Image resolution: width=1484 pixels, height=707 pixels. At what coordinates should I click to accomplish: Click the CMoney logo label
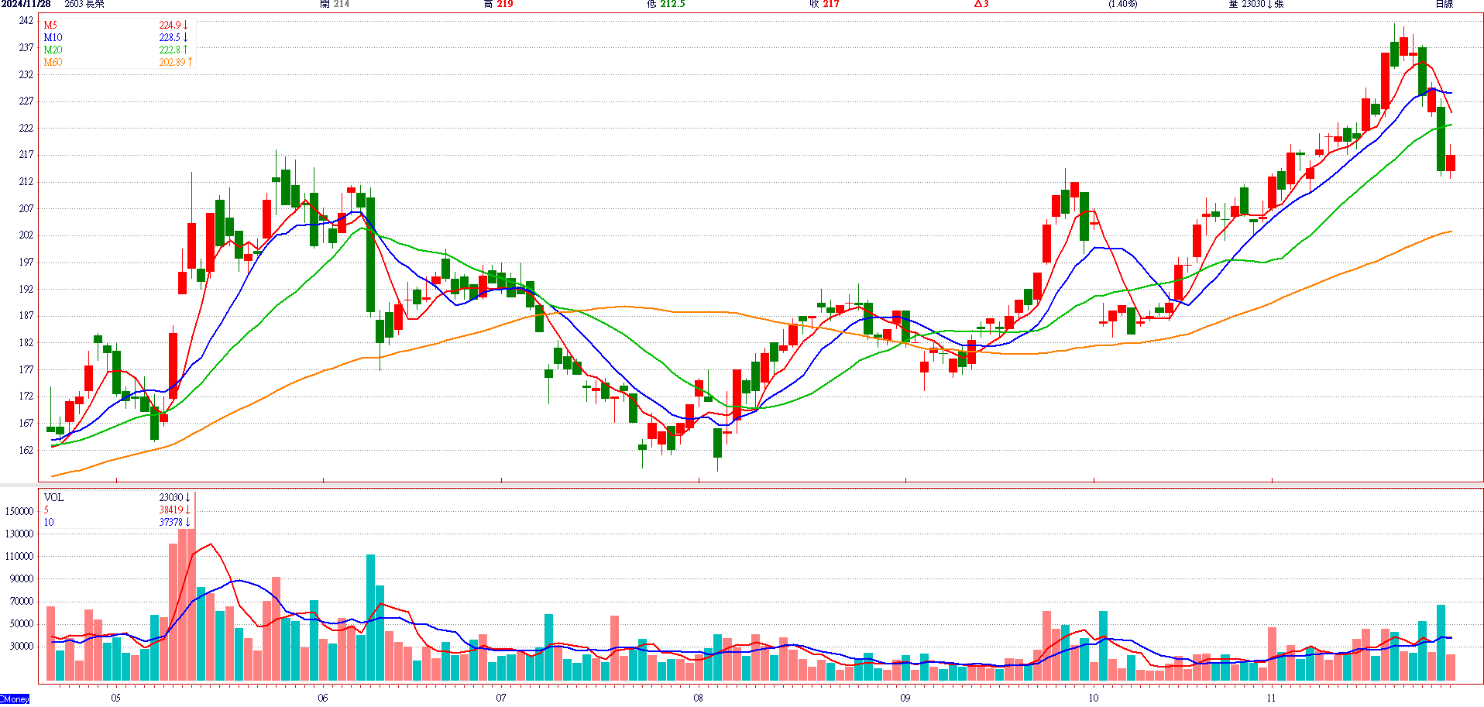coord(15,699)
